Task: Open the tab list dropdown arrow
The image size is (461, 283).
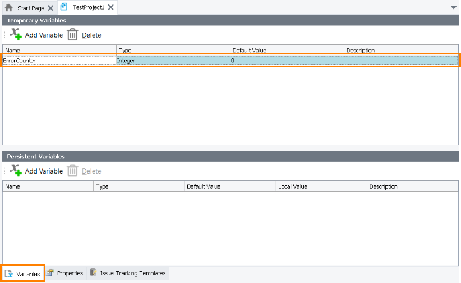Action: pos(453,7)
